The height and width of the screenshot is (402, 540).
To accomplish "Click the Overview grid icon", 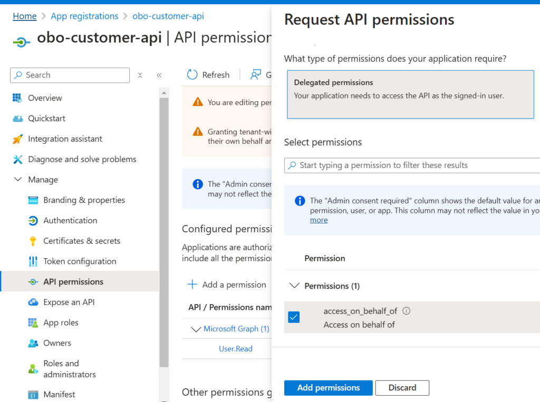I will pyautogui.click(x=17, y=98).
